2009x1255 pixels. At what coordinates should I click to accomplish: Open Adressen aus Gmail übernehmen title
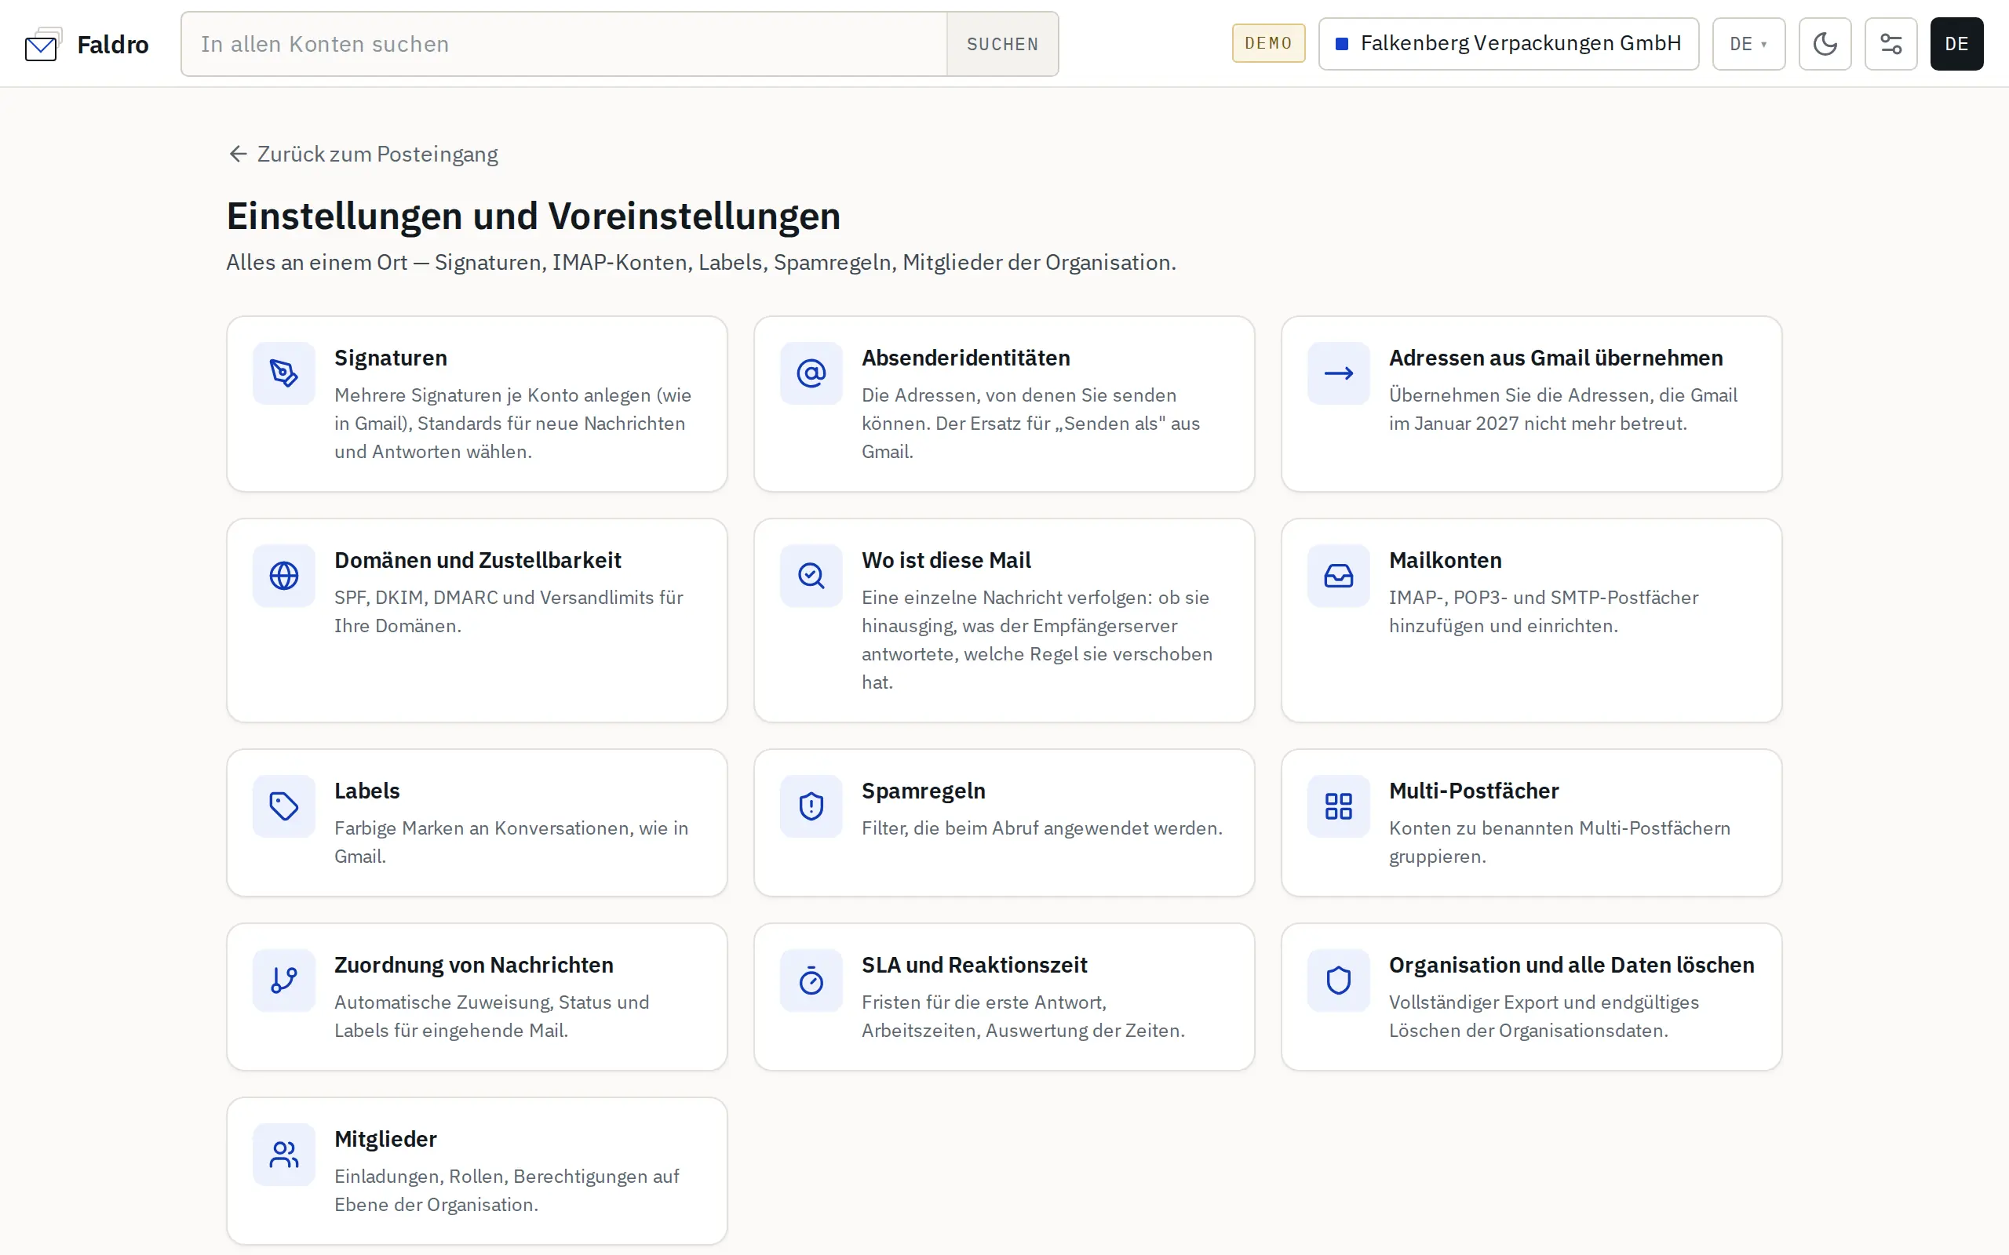pos(1555,358)
